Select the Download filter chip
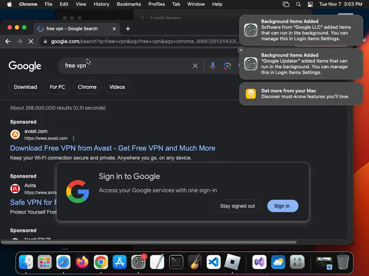 pos(26,87)
